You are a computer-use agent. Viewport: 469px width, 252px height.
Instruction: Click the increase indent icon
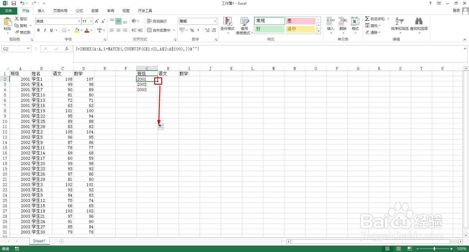click(x=140, y=30)
